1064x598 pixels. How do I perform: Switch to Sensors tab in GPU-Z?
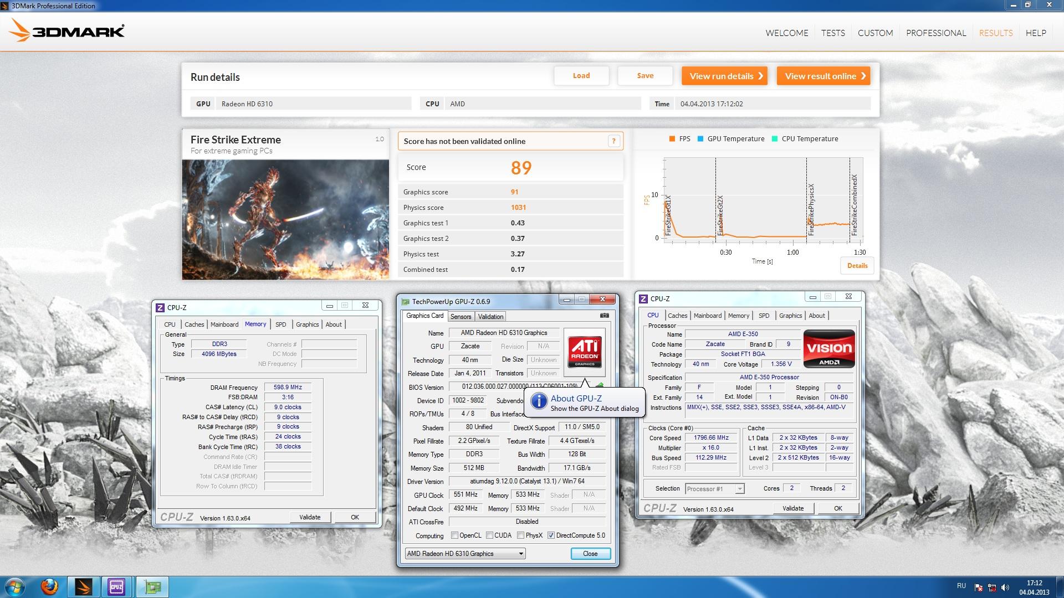461,317
